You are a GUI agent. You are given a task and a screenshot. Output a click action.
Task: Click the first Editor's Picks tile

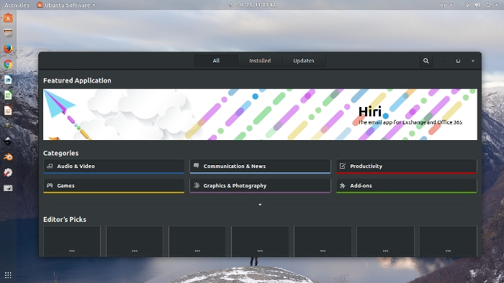pos(72,241)
